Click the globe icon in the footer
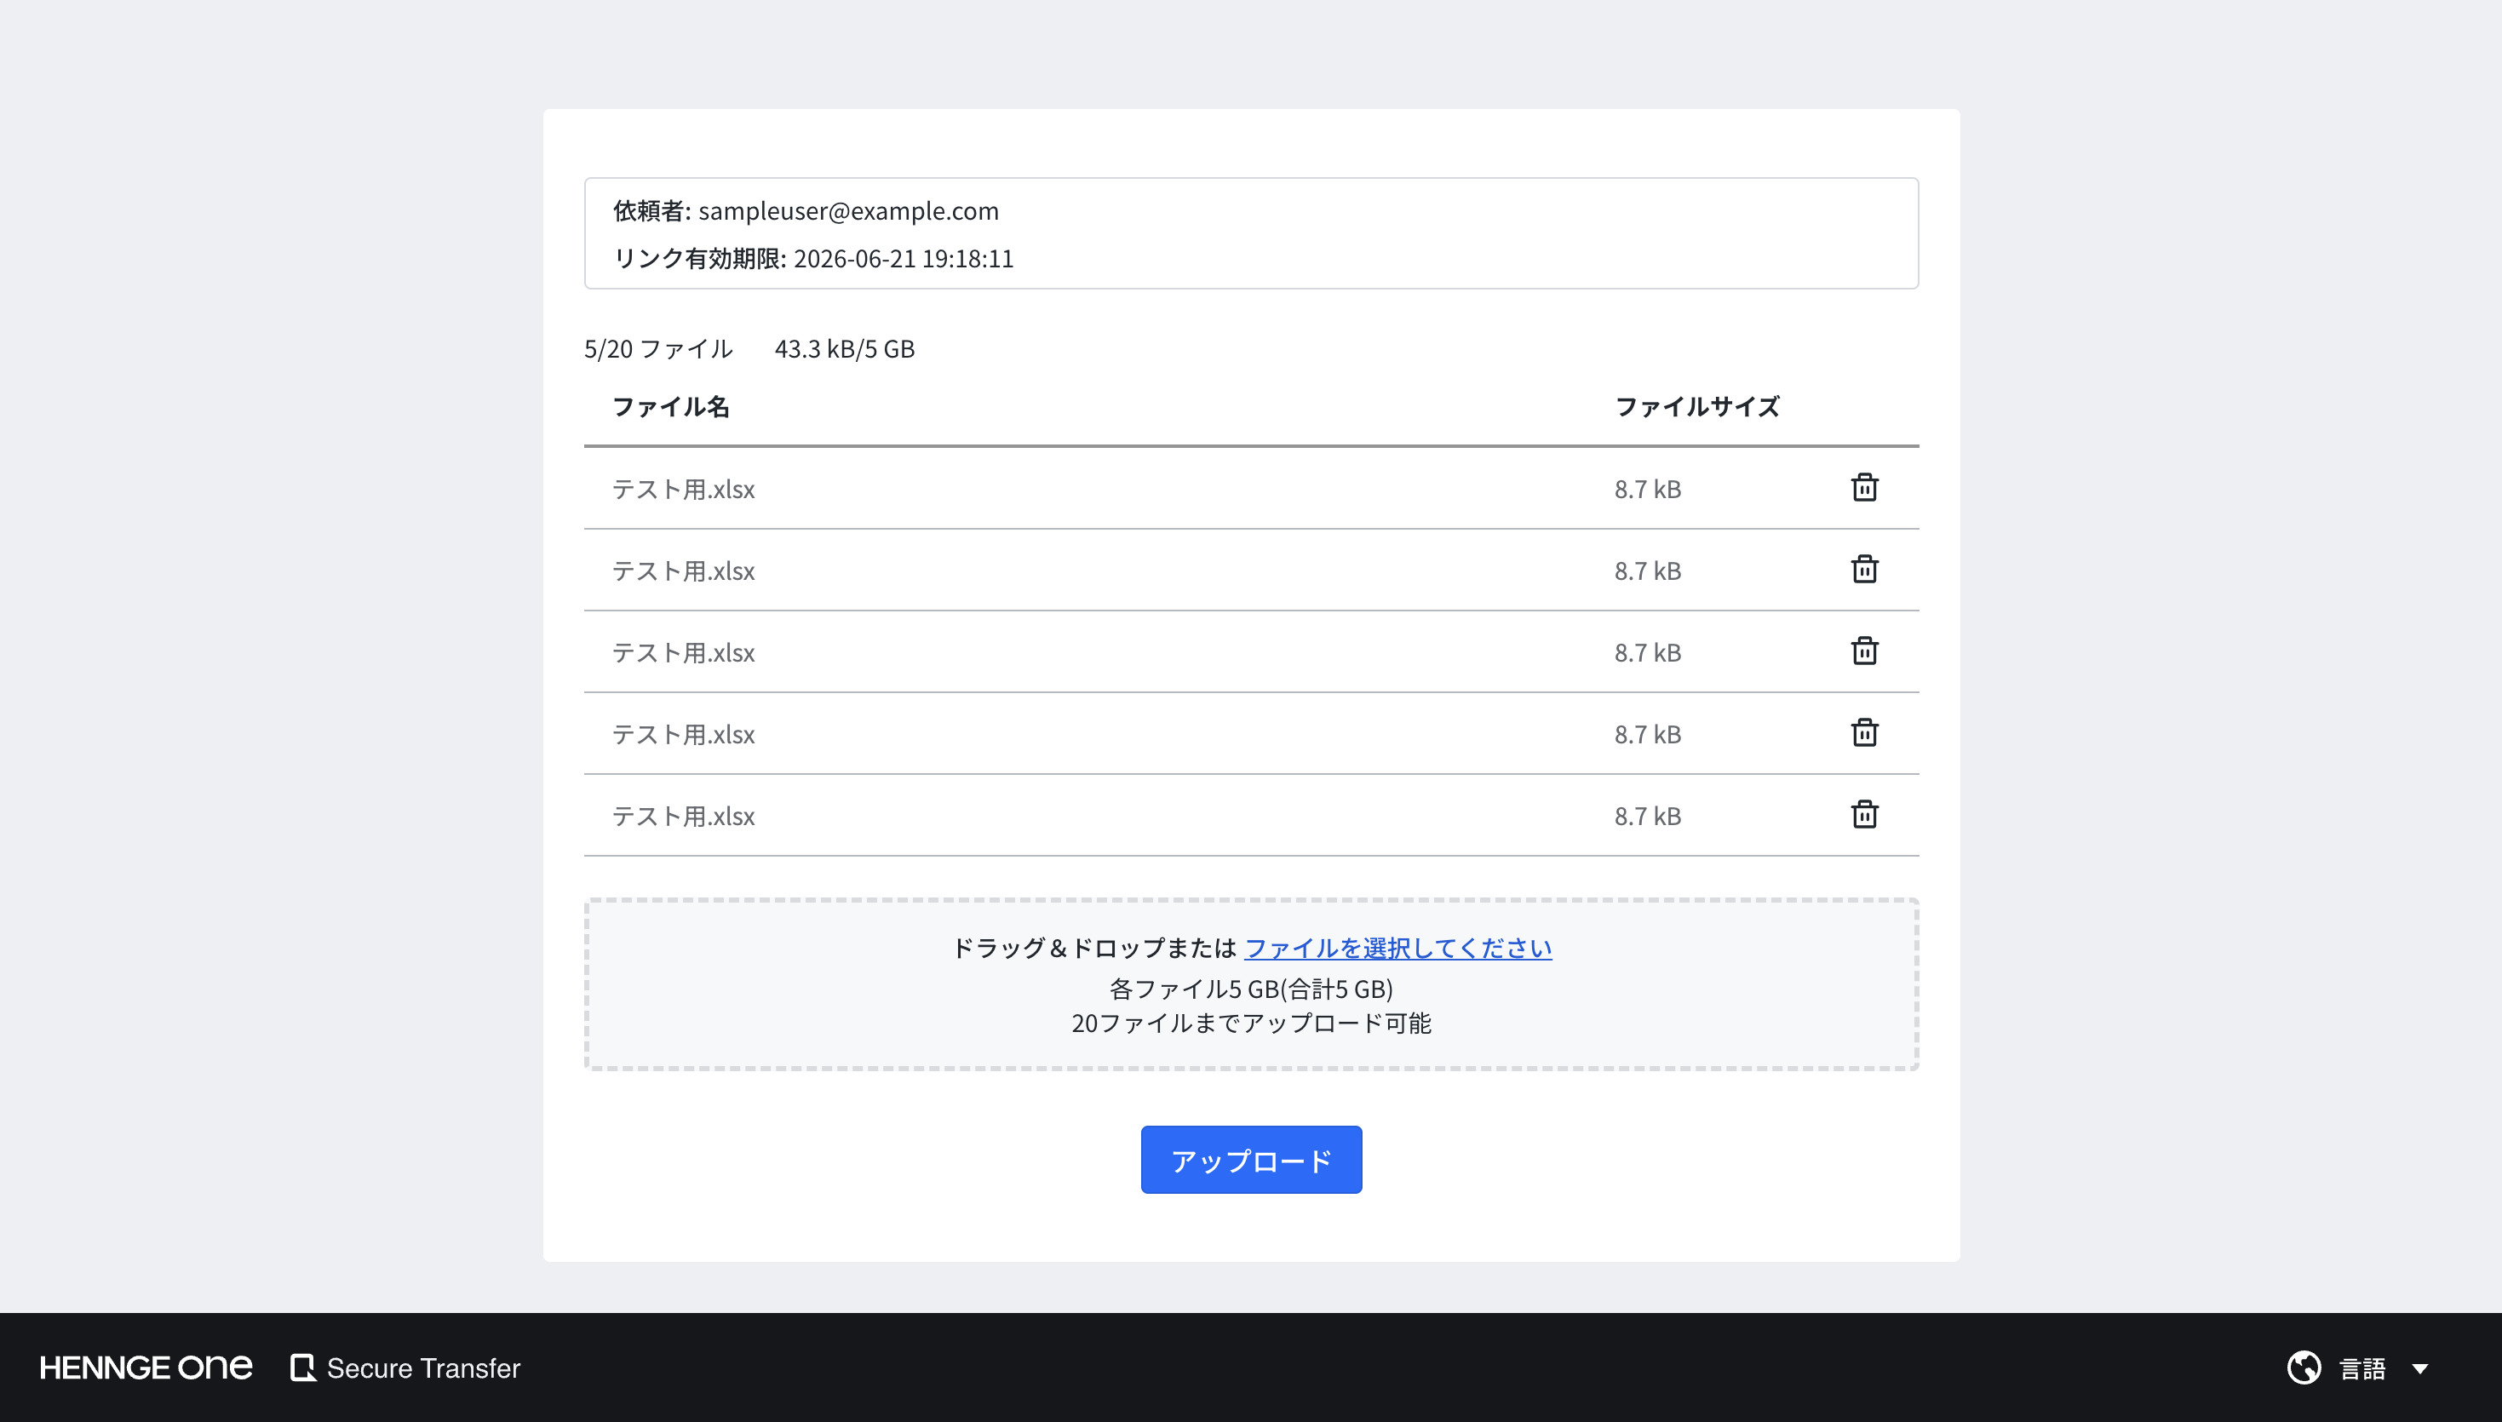 2304,1368
